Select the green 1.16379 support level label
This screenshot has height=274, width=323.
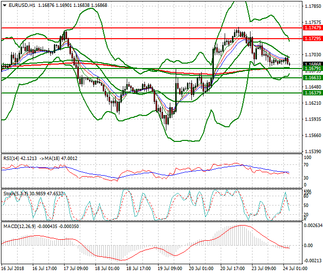pyautogui.click(x=313, y=93)
